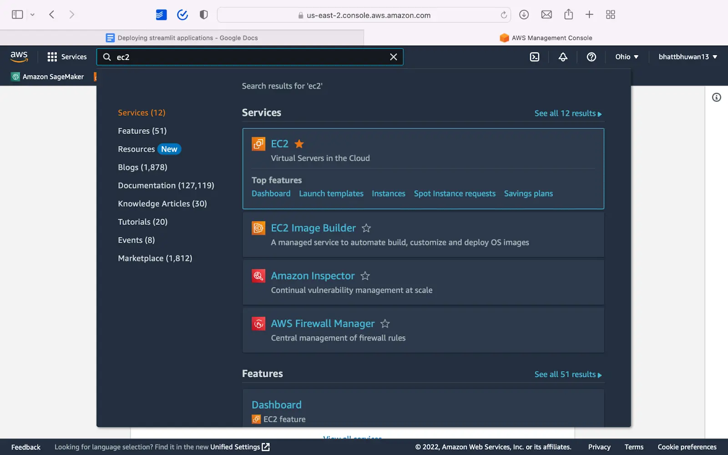See all 51 features results
Image resolution: width=728 pixels, height=455 pixels.
(568, 374)
